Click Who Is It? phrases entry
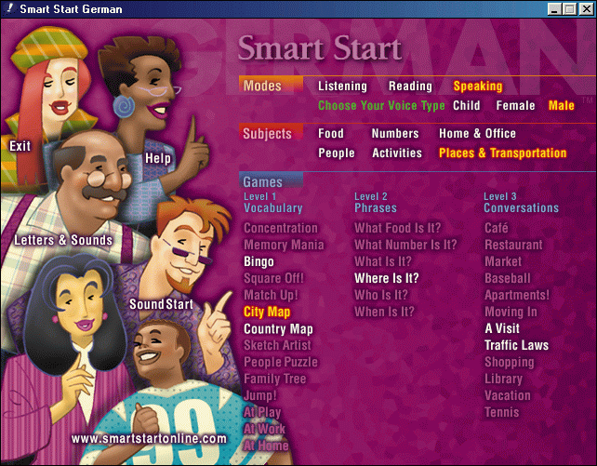597x466 pixels. 380,295
